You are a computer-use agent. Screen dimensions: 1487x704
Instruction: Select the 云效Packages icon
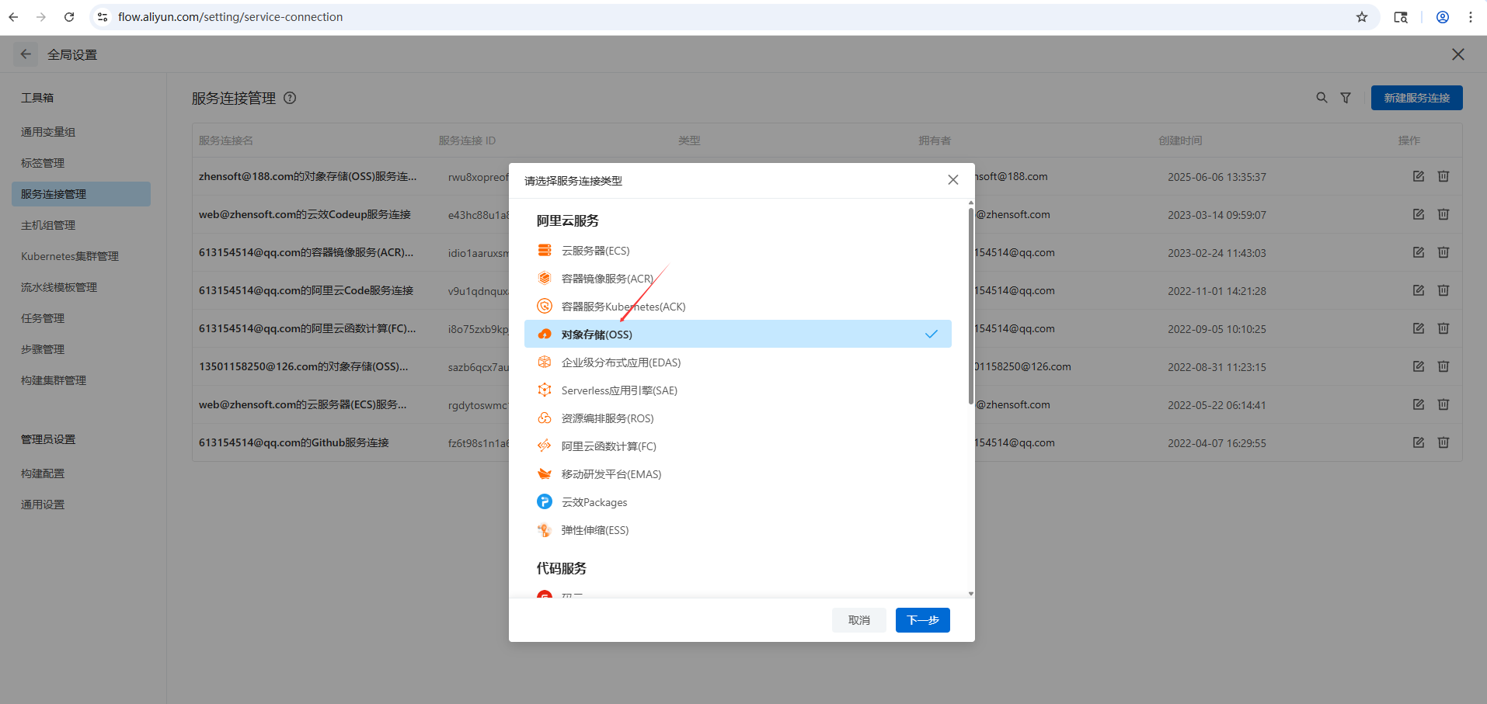click(545, 501)
